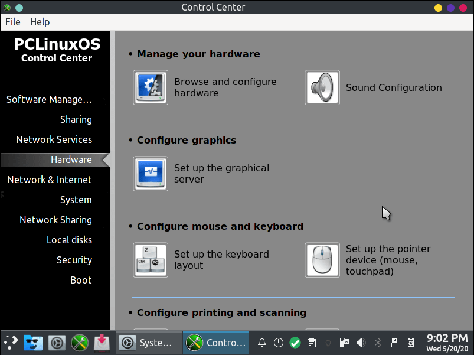Click the volume icon in the system tray
474x355 pixels.
click(361, 342)
